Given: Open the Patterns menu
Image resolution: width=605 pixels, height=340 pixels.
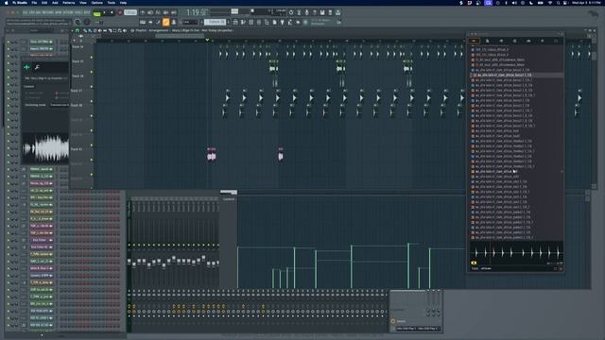Looking at the screenshot, I should point(69,2).
